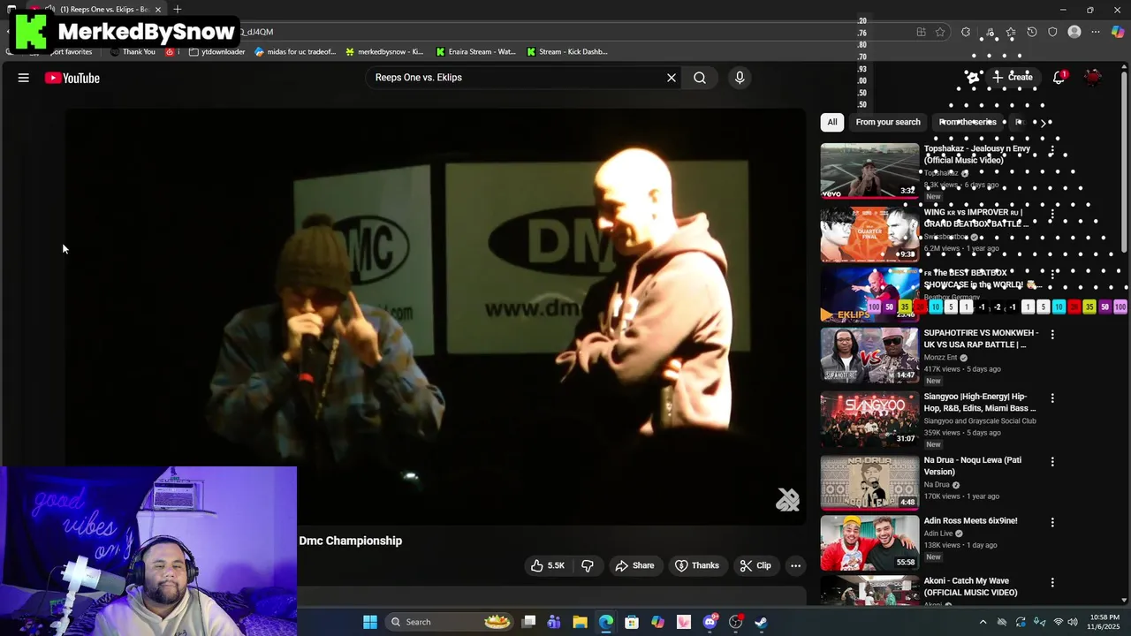
Task: Open options for Na Drua Noqu Lewa video
Action: point(1051,461)
